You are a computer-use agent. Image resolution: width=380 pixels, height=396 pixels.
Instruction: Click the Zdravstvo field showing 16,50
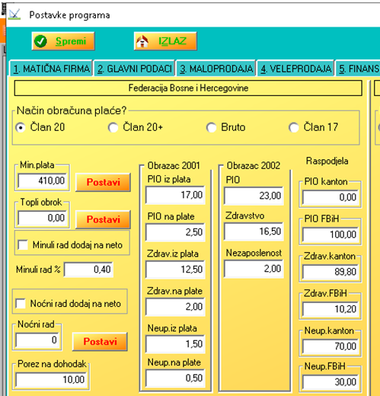(254, 232)
